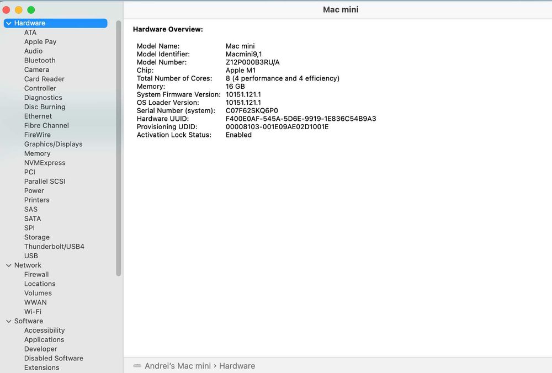
Task: Select Disc Burning in the sidebar
Action: [45, 107]
